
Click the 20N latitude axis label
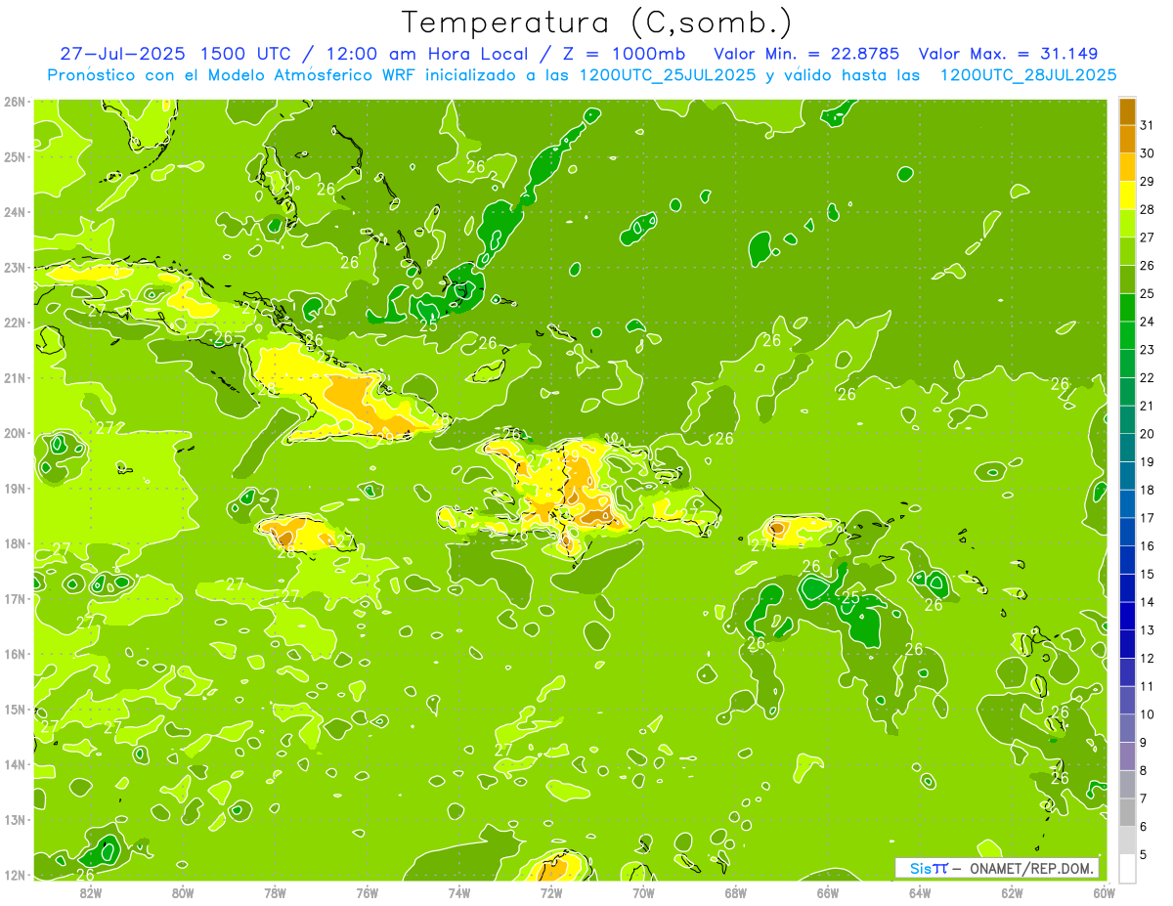point(15,433)
